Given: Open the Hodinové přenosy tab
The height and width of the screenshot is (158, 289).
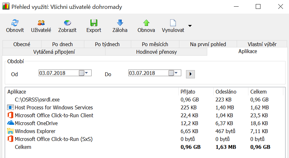Looking at the screenshot, I should coord(156,52).
